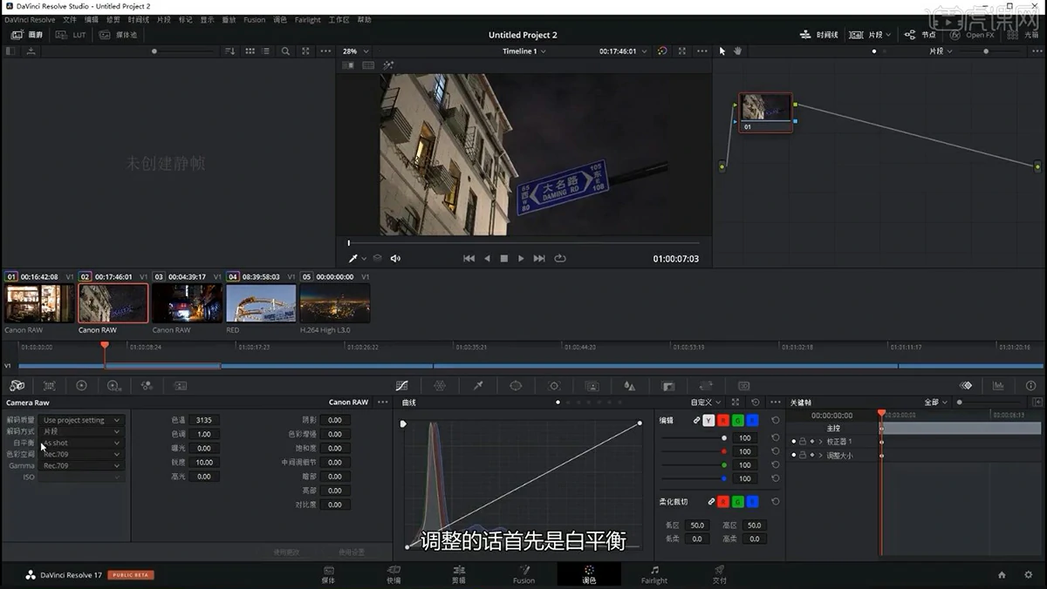Screen dimensions: 1047x589
Task: Open the Fusion menu in menu bar
Action: 254,19
